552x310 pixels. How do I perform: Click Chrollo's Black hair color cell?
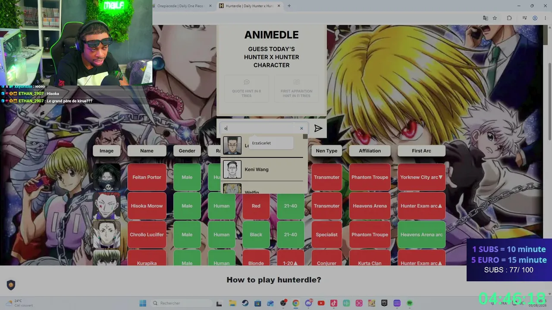(x=256, y=235)
